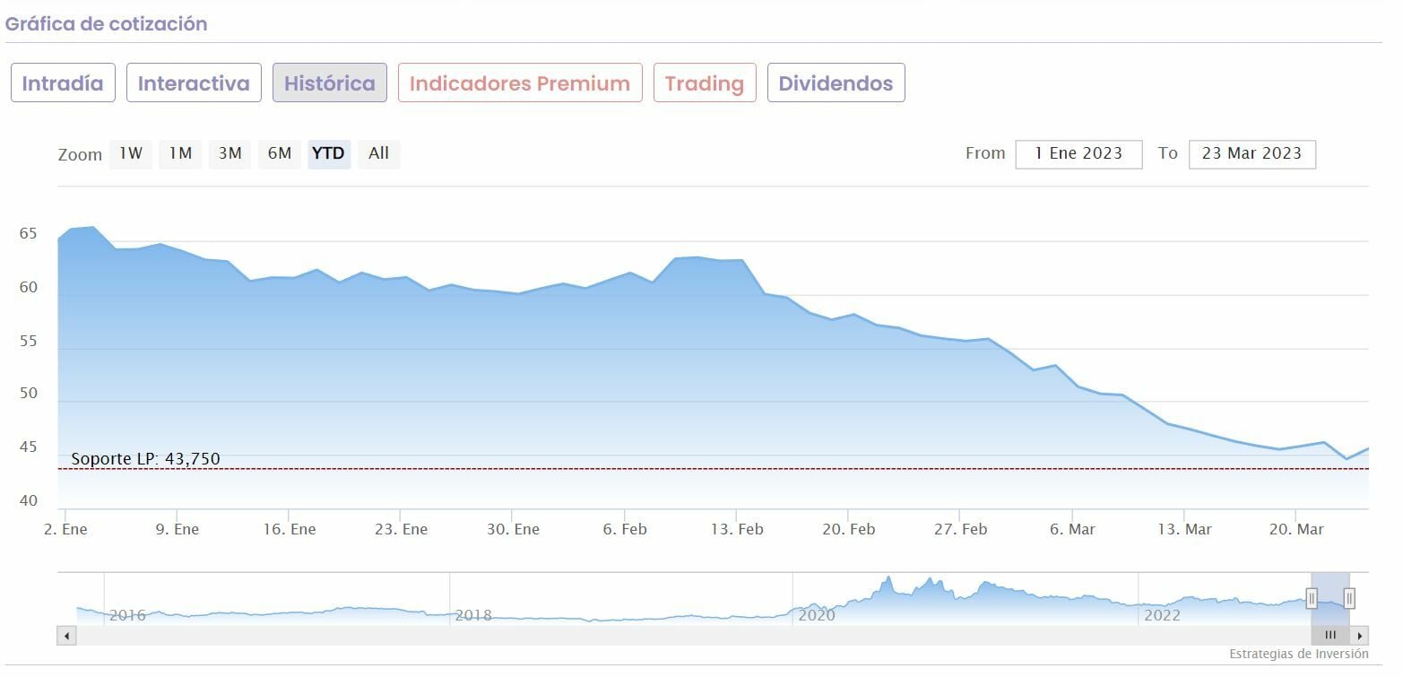This screenshot has width=1403, height=677.
Task: Click the scrollbar thumb with three bars
Action: pos(1330,636)
